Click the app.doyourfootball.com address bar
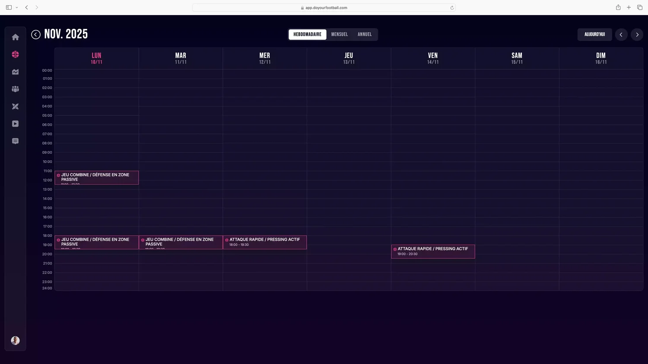 [x=324, y=8]
